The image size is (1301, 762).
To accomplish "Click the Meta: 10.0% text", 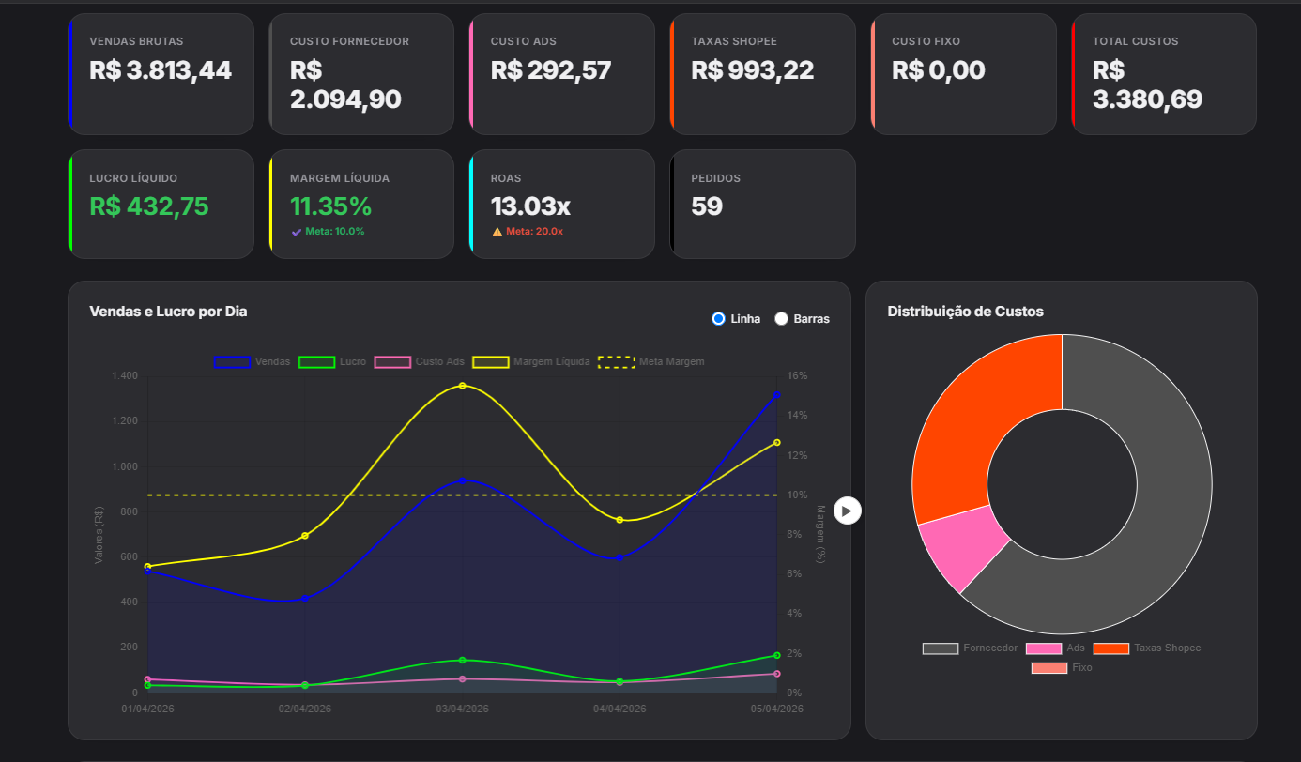I will [x=335, y=231].
